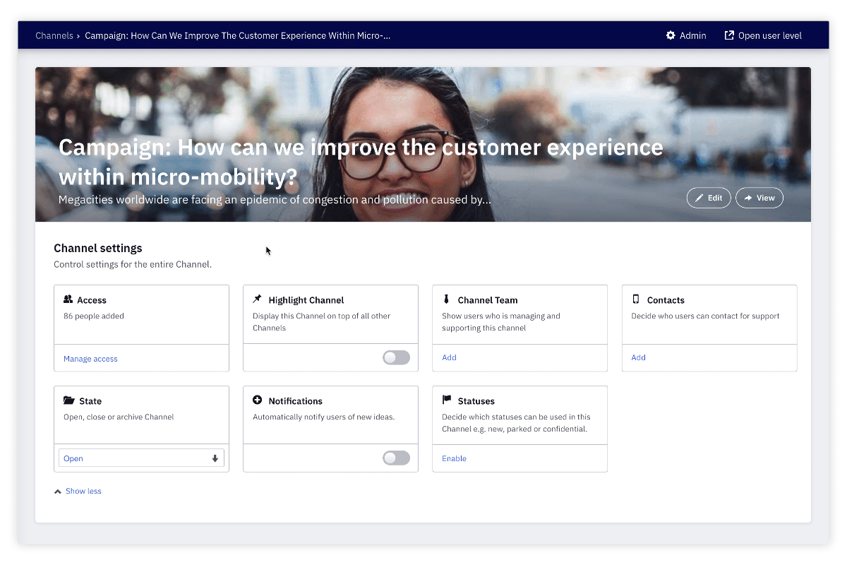The image size is (847, 565).
Task: Collapse settings with Show less chevron
Action: (x=58, y=492)
